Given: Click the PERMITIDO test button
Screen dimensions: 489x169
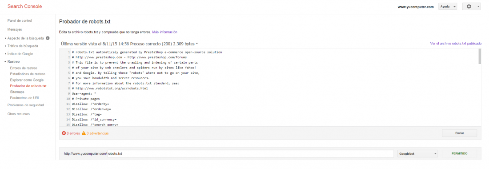Looking at the screenshot, I should [459, 154].
